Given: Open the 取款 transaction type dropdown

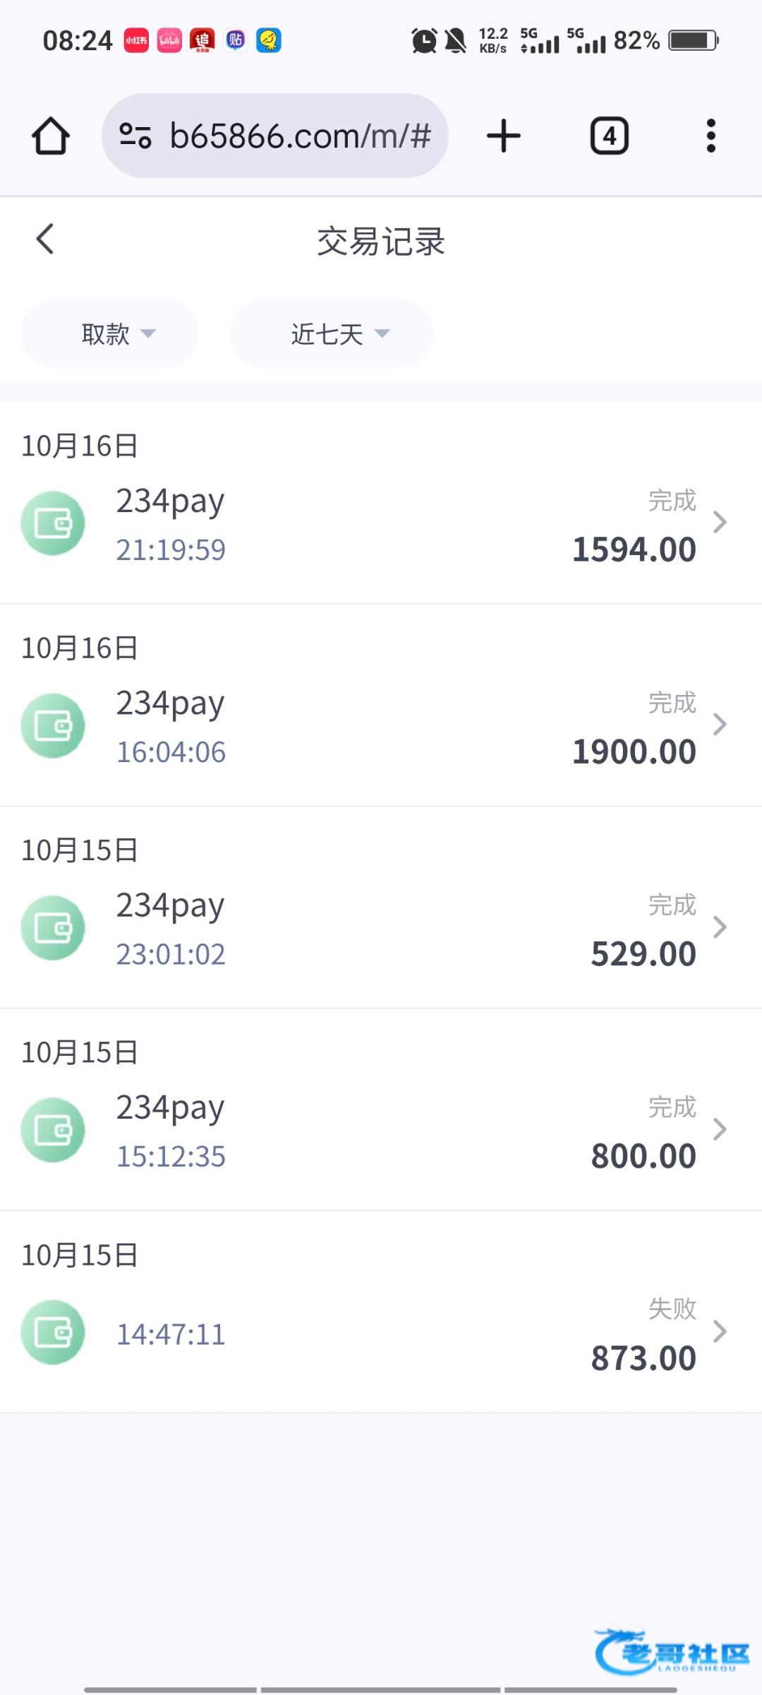Looking at the screenshot, I should (x=109, y=333).
